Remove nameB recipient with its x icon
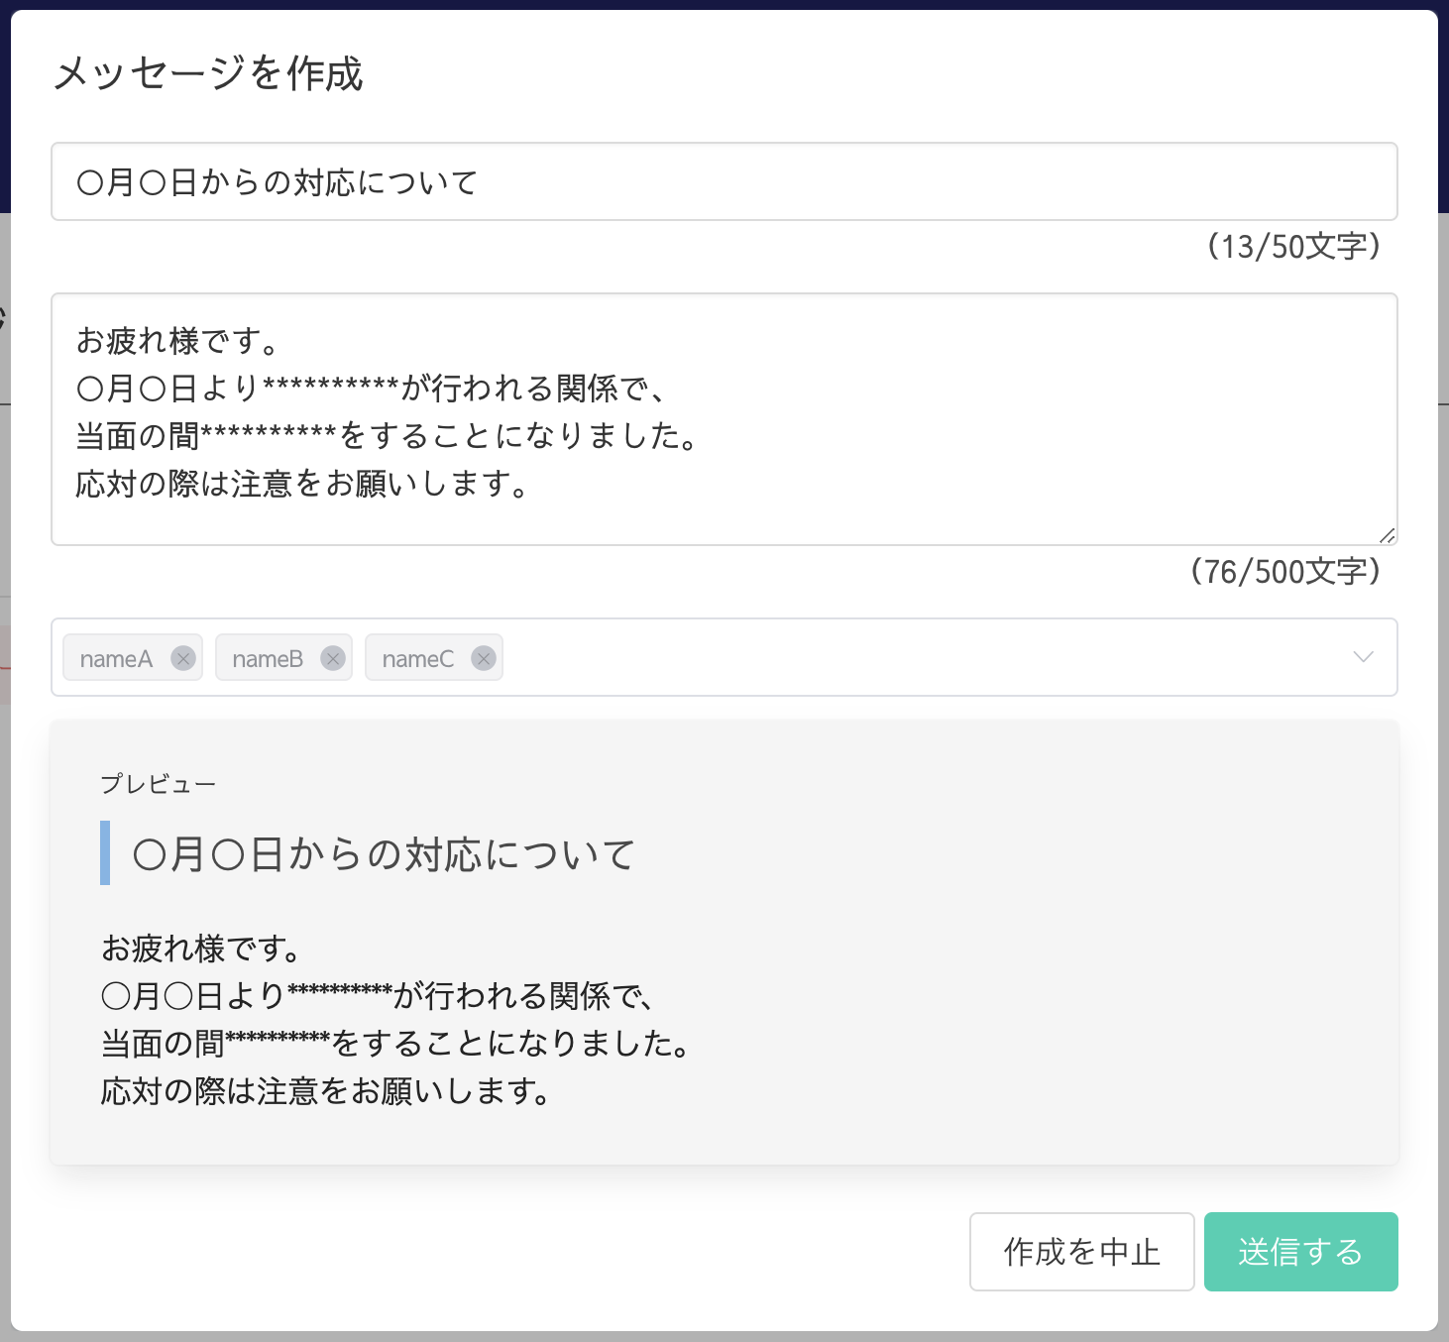The height and width of the screenshot is (1342, 1449). (333, 658)
